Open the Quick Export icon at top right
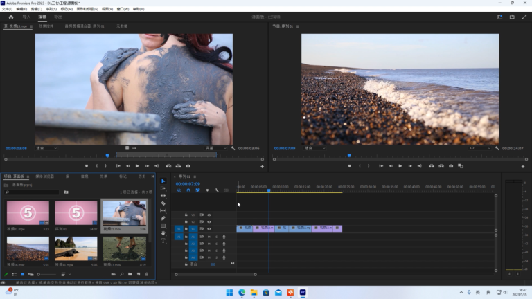The width and height of the screenshot is (532, 299). [x=512, y=17]
